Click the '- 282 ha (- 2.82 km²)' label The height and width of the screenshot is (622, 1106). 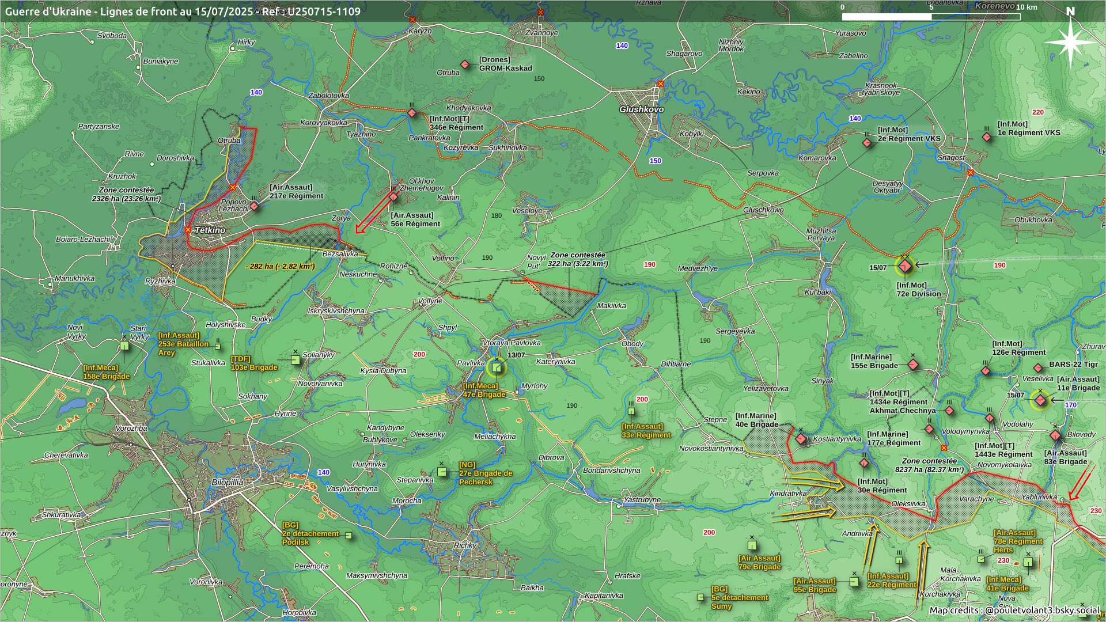click(x=280, y=267)
